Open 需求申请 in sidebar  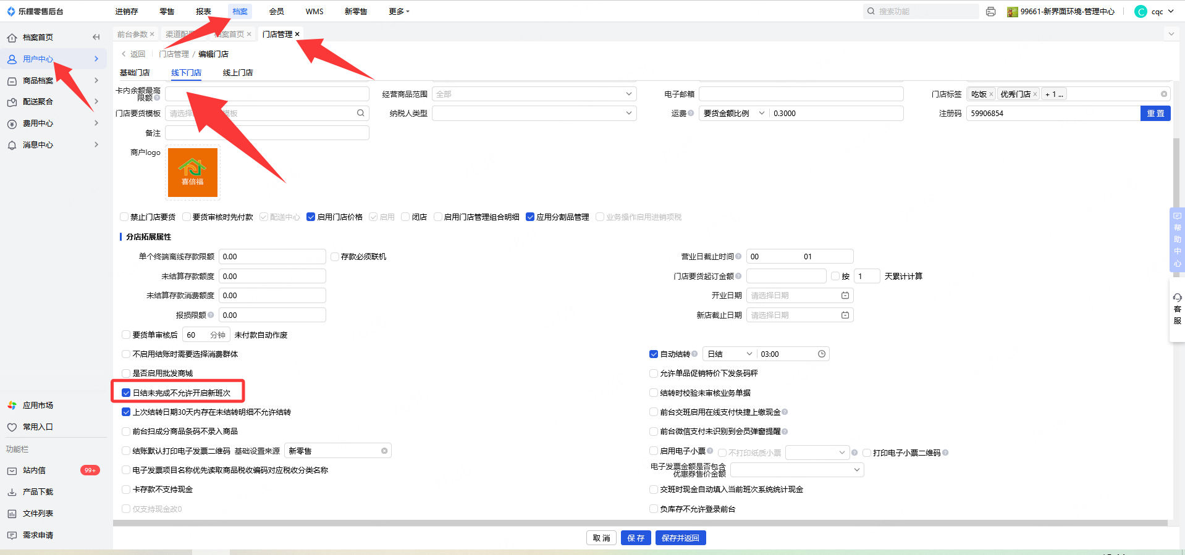pos(38,535)
